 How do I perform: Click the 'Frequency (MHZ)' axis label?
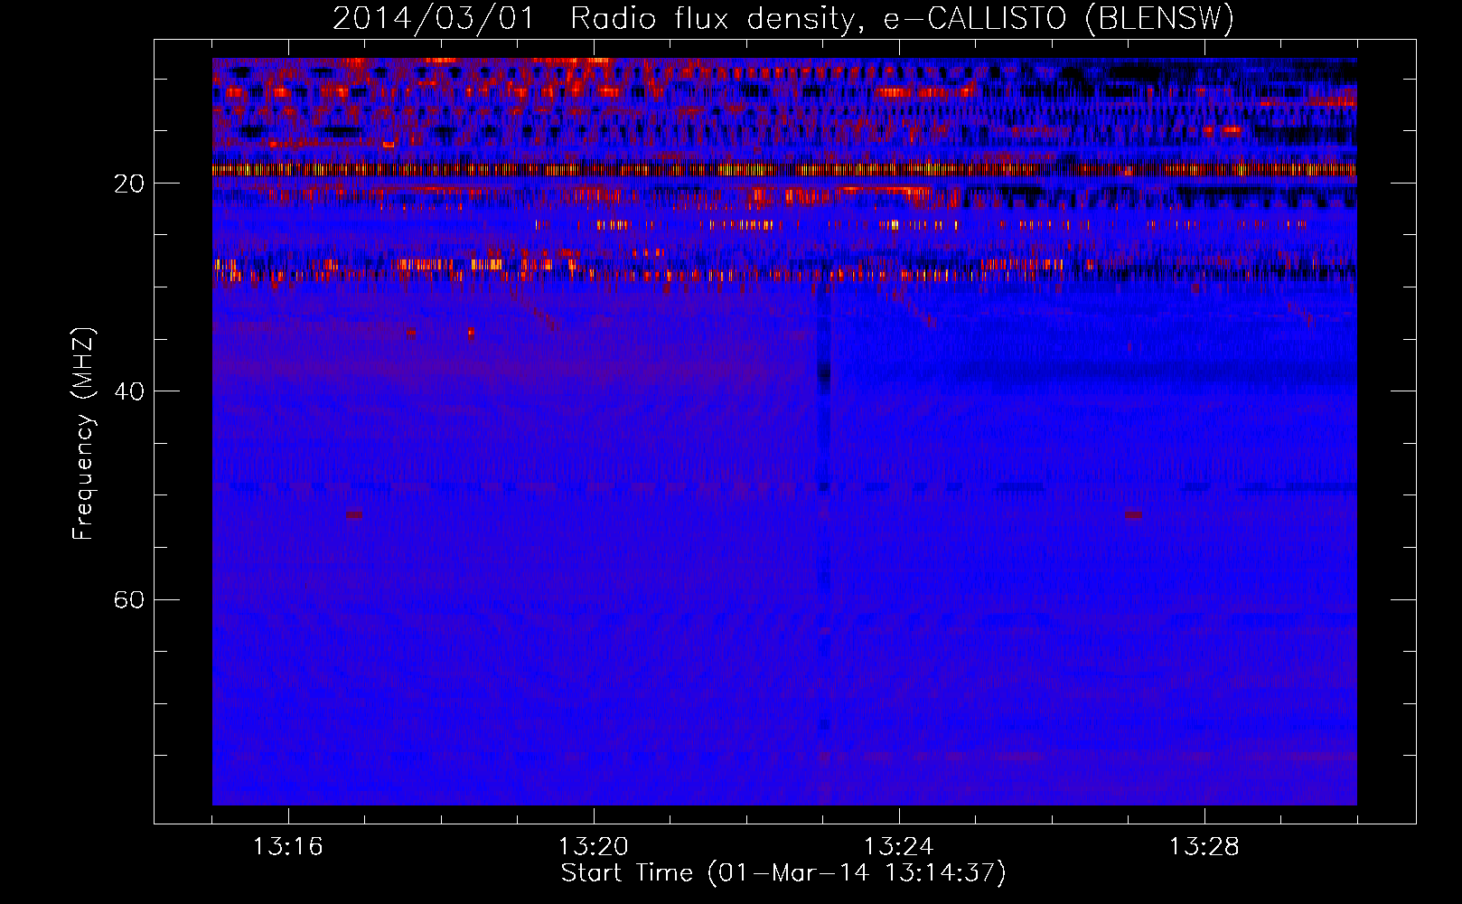(83, 434)
